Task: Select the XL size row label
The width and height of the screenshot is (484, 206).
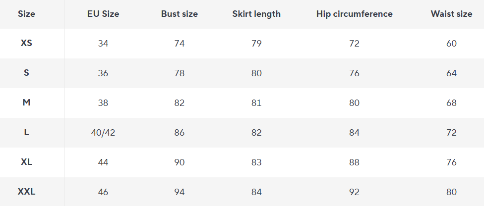Action: click(x=26, y=162)
